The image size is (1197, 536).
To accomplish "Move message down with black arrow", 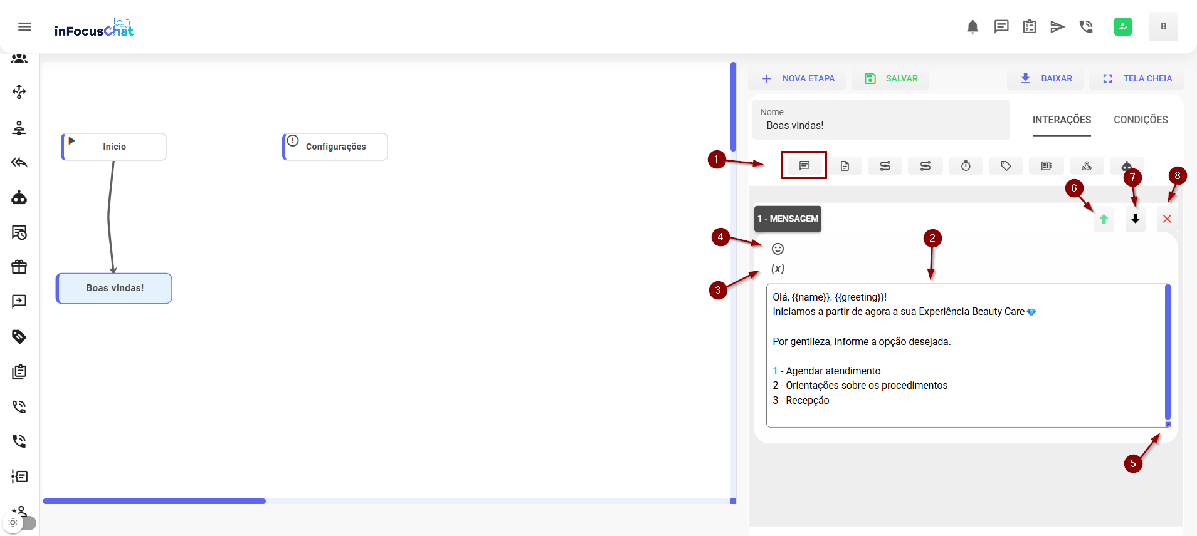I will 1135,219.
